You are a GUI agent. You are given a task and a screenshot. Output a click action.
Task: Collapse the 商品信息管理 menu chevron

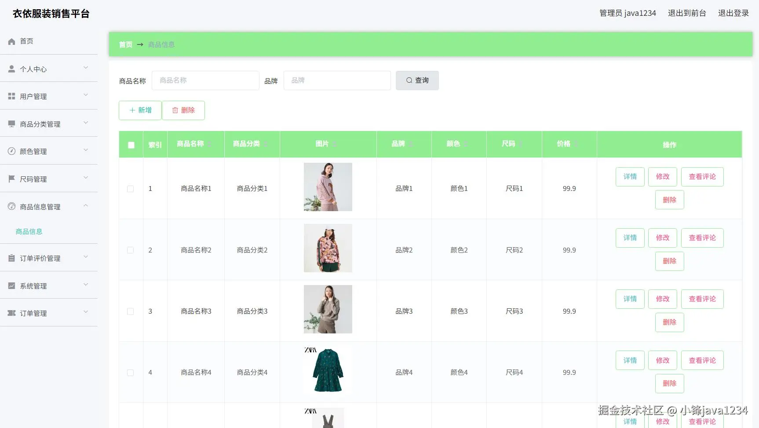click(86, 205)
